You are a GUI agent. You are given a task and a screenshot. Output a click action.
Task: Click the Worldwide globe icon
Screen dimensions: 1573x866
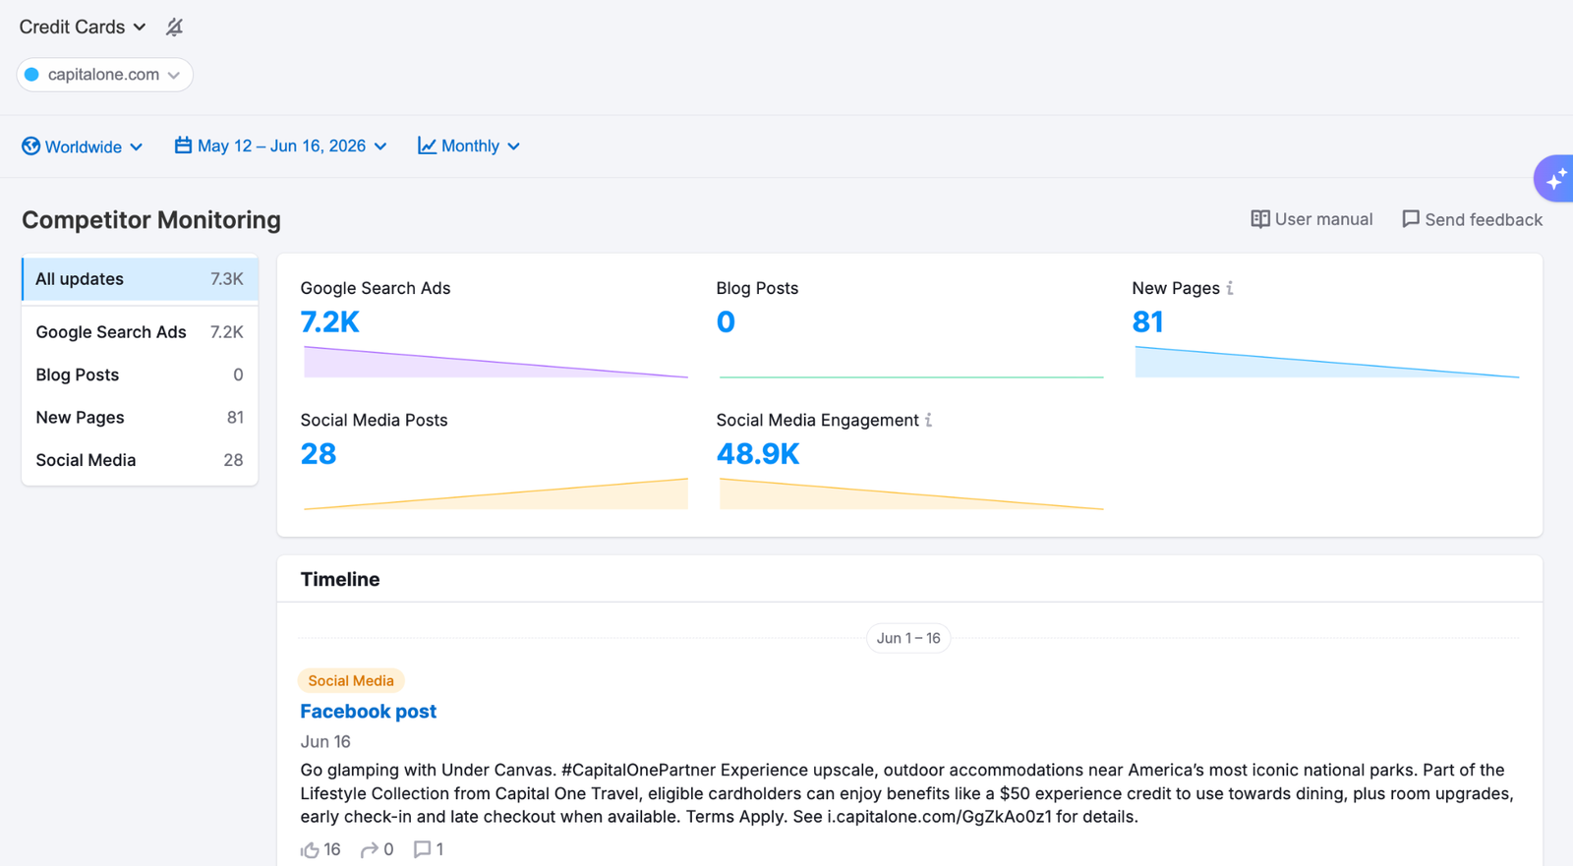[x=31, y=146]
